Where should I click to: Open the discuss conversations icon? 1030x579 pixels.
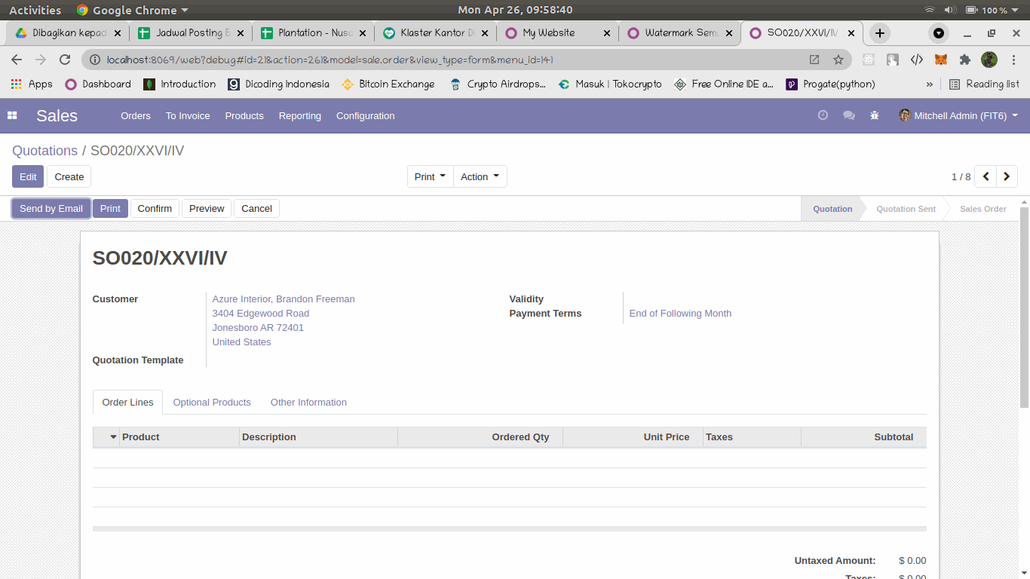coord(848,115)
